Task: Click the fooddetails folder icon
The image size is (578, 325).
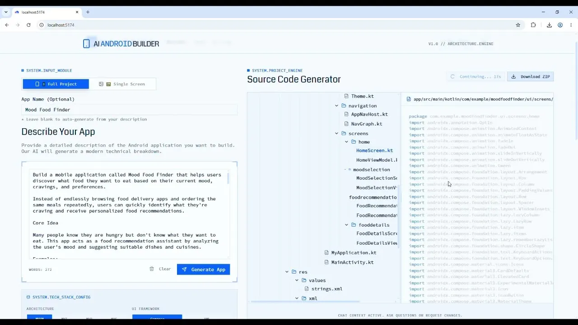Action: tap(354, 225)
